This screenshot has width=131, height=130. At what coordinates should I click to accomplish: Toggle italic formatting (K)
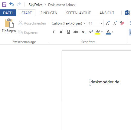pyautogui.click(x=61, y=32)
